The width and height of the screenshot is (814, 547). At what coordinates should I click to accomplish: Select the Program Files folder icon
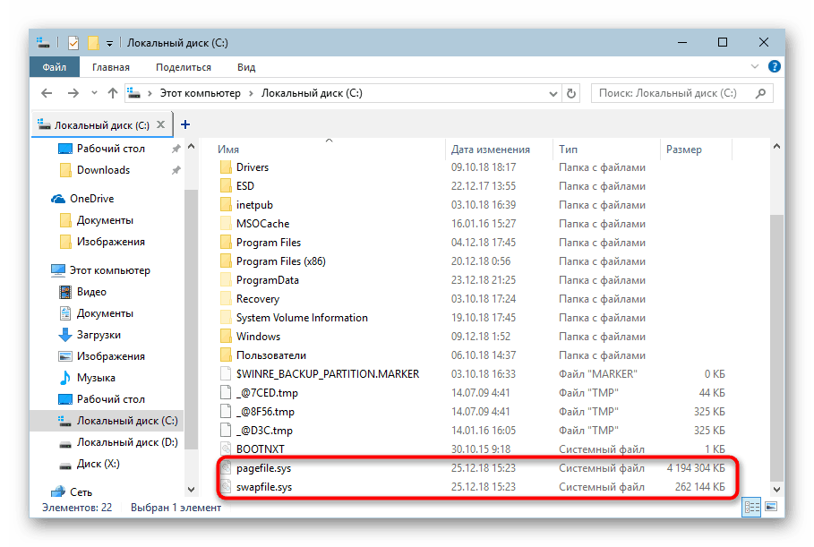[x=226, y=243]
